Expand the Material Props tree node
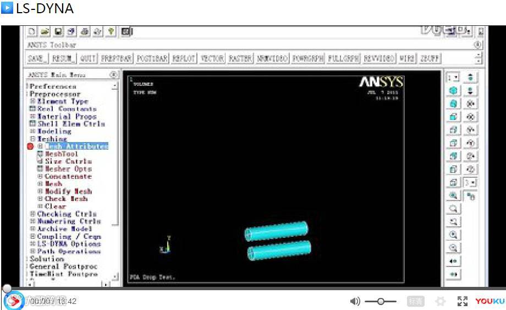The width and height of the screenshot is (506, 310). pyautogui.click(x=32, y=116)
